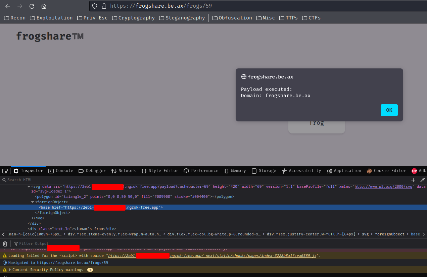Select the base breadcrumb
This screenshot has height=277, width=427.
(415, 234)
